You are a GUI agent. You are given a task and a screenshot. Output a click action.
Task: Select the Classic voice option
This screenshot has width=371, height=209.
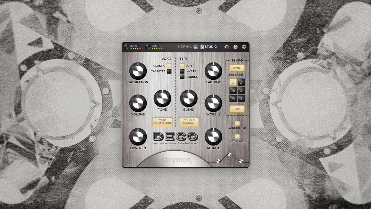click(169, 66)
